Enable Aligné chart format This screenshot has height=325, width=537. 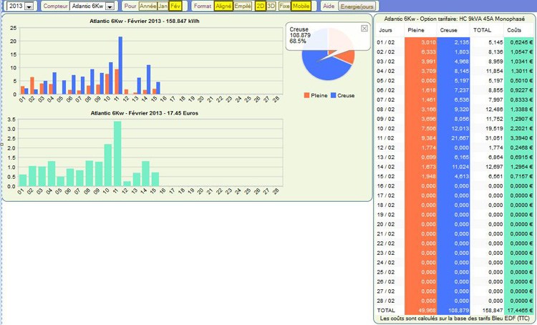click(x=224, y=6)
